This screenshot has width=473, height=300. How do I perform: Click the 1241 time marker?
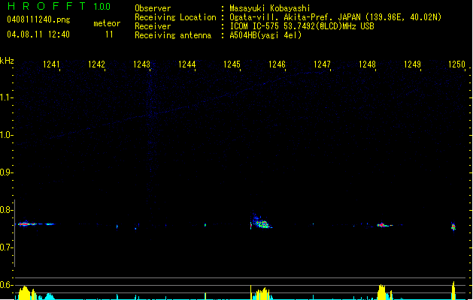51,64
